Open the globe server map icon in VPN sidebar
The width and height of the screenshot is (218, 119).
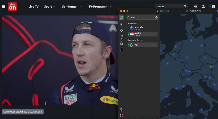122,18
